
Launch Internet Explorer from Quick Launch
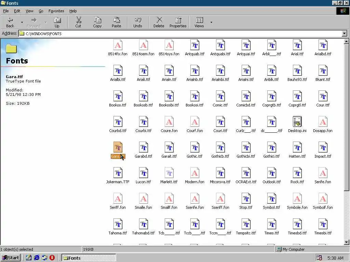[37, 258]
